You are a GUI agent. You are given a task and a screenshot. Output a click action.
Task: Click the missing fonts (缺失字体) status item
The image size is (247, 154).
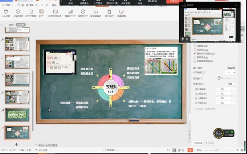click(x=41, y=150)
